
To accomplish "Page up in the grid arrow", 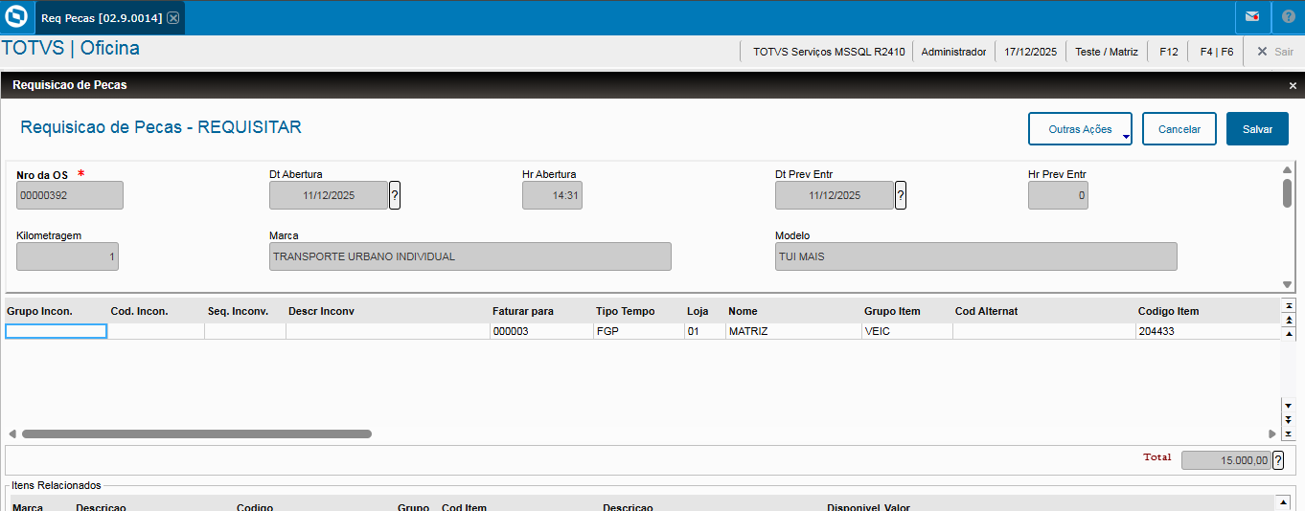I will pyautogui.click(x=1289, y=320).
